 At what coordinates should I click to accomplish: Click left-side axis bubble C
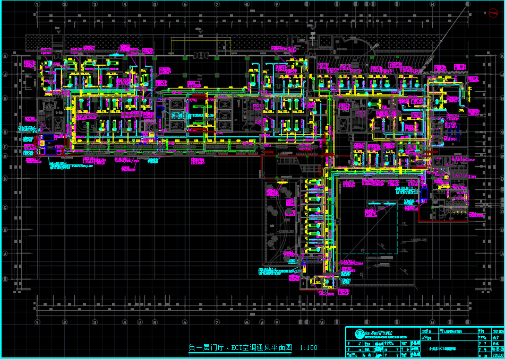[x=5, y=208]
